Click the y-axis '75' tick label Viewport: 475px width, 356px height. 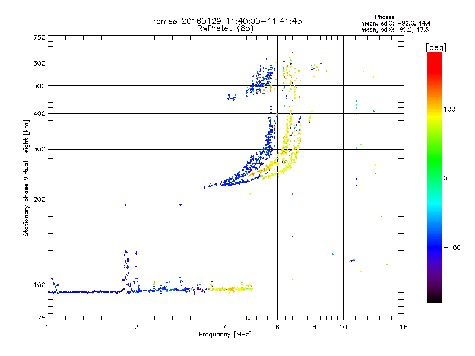42,318
